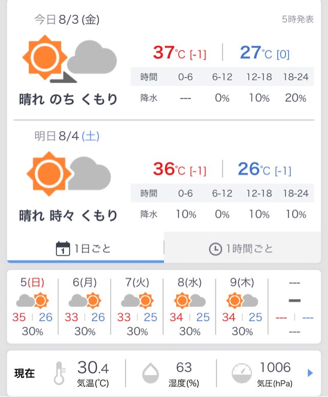Click the humidity droplet icon
Screen dimensions: 328x397
pos(151,373)
